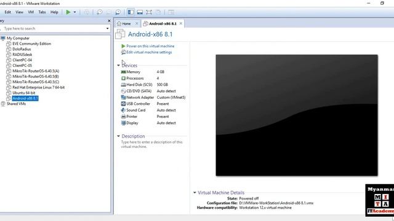Click the 4 GB memory value
The height and width of the screenshot is (221, 394).
pos(160,72)
